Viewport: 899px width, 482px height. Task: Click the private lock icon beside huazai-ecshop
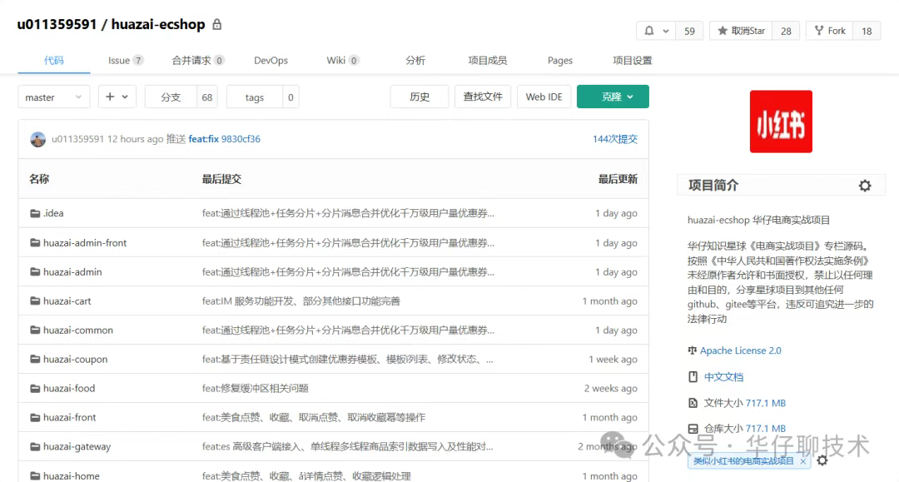point(216,25)
